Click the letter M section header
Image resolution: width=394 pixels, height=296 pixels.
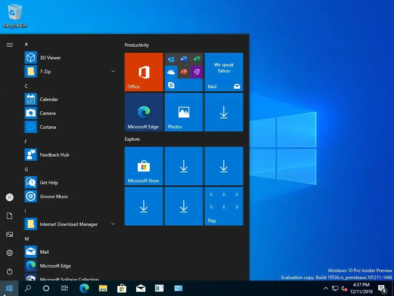27,239
